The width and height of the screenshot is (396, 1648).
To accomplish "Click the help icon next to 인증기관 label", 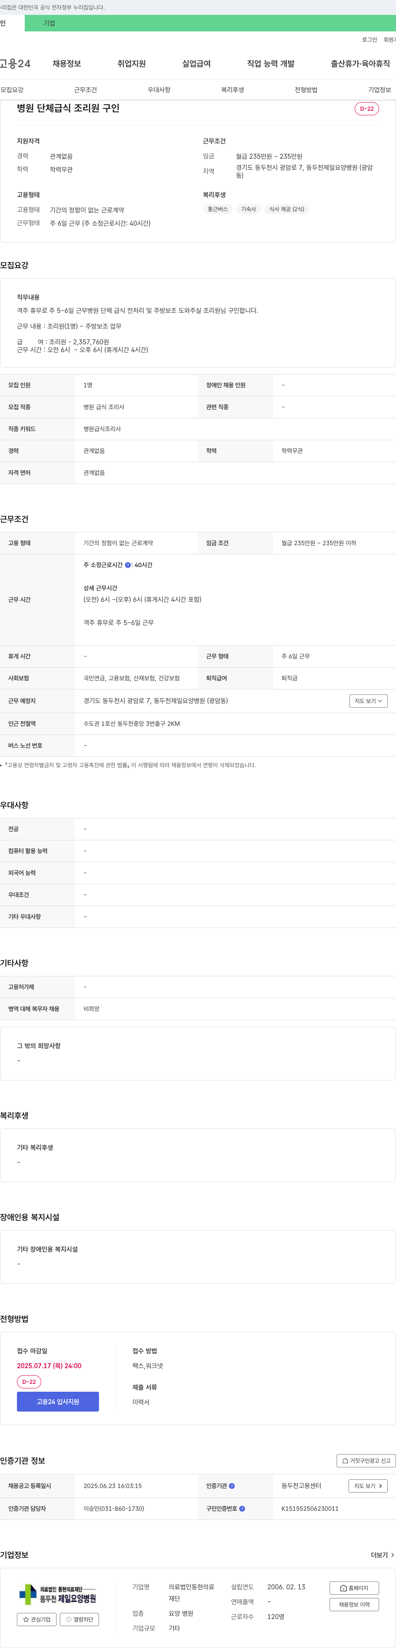I will pyautogui.click(x=232, y=1486).
